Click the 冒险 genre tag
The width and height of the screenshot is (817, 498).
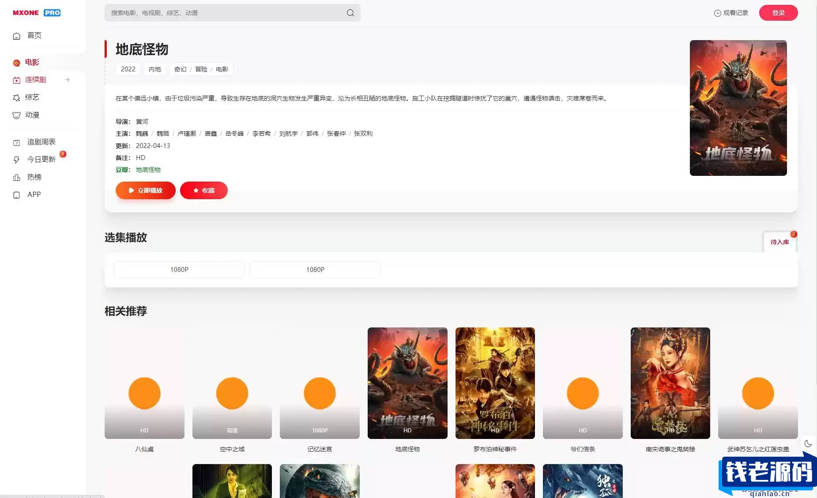pyautogui.click(x=201, y=69)
